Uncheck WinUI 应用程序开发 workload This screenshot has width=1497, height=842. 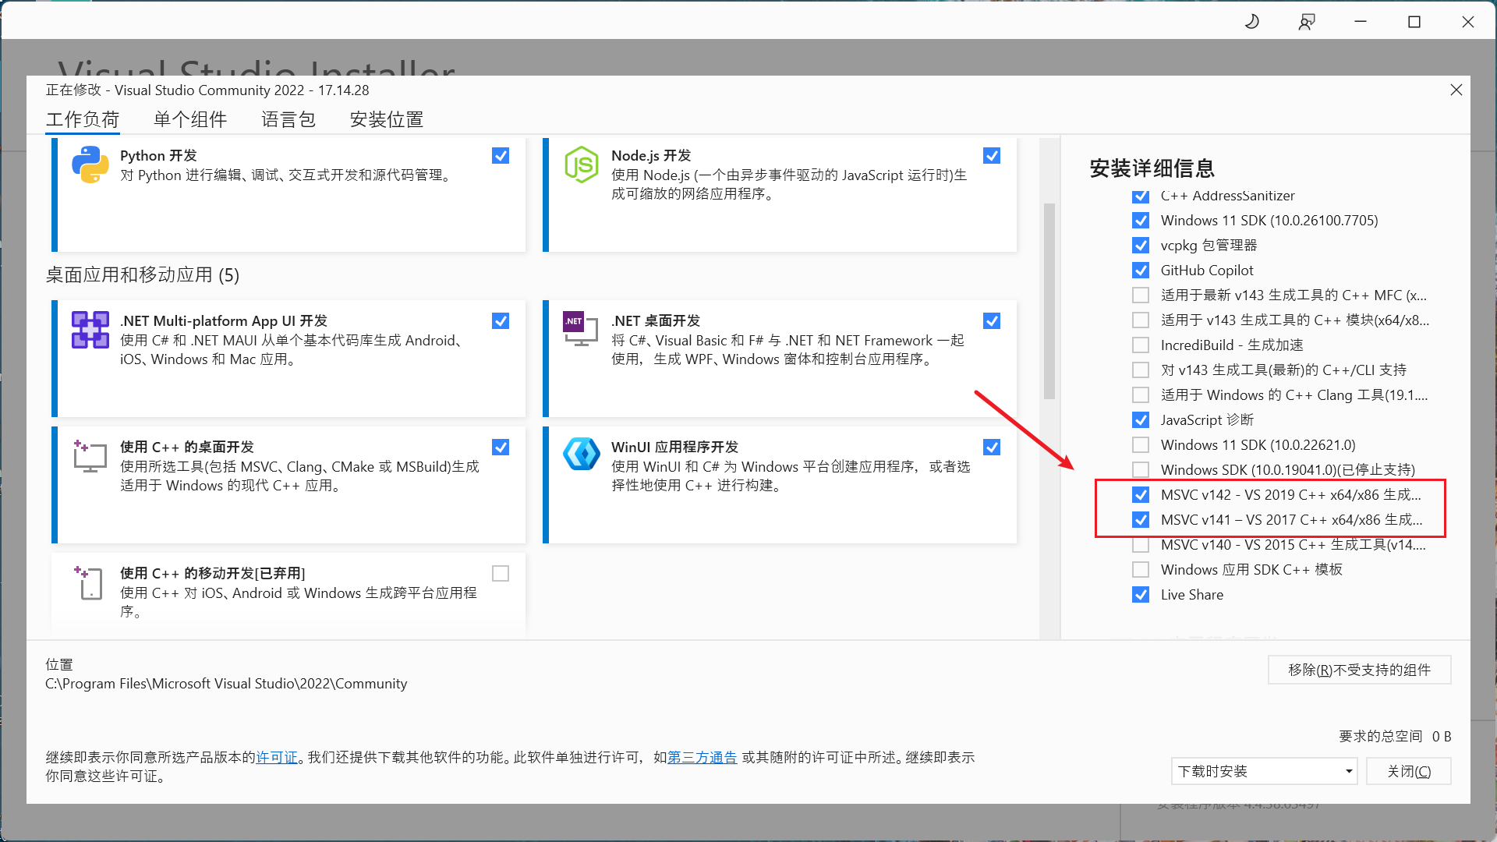pos(992,448)
